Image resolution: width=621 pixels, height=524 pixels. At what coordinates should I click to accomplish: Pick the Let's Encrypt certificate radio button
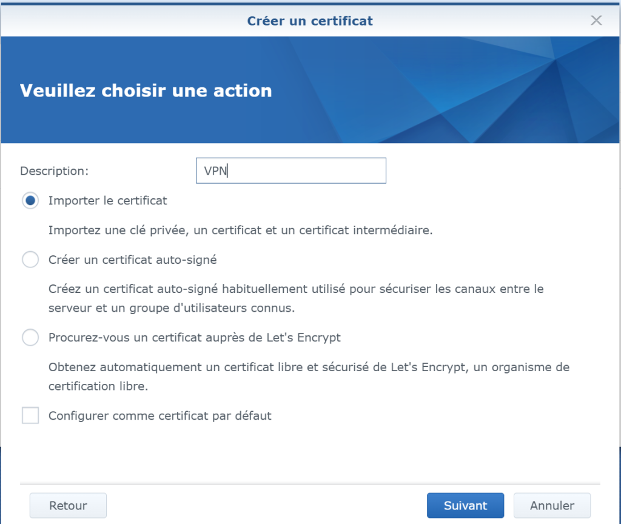click(x=30, y=337)
